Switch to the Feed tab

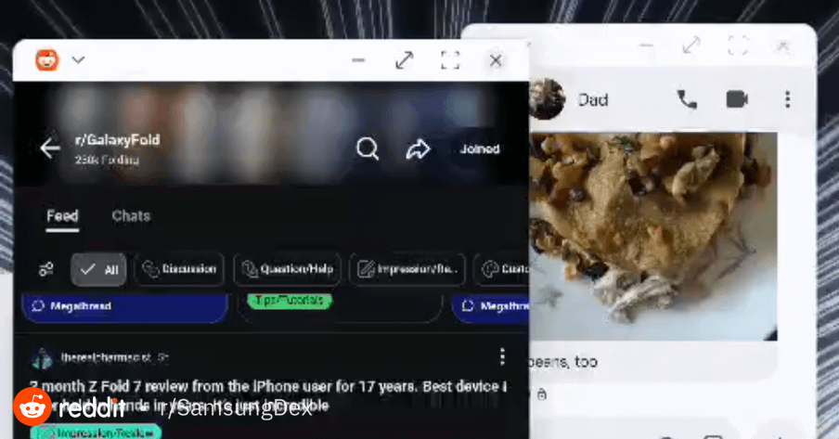62,215
